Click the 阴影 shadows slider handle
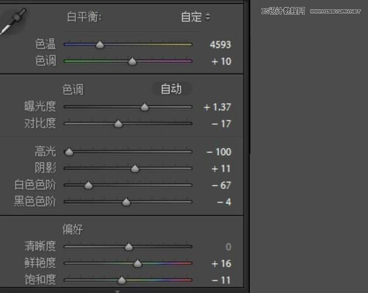The image size is (368, 293). (x=135, y=169)
